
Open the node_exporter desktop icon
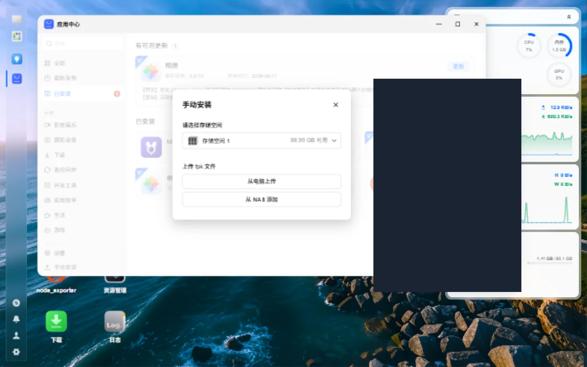[x=56, y=284]
